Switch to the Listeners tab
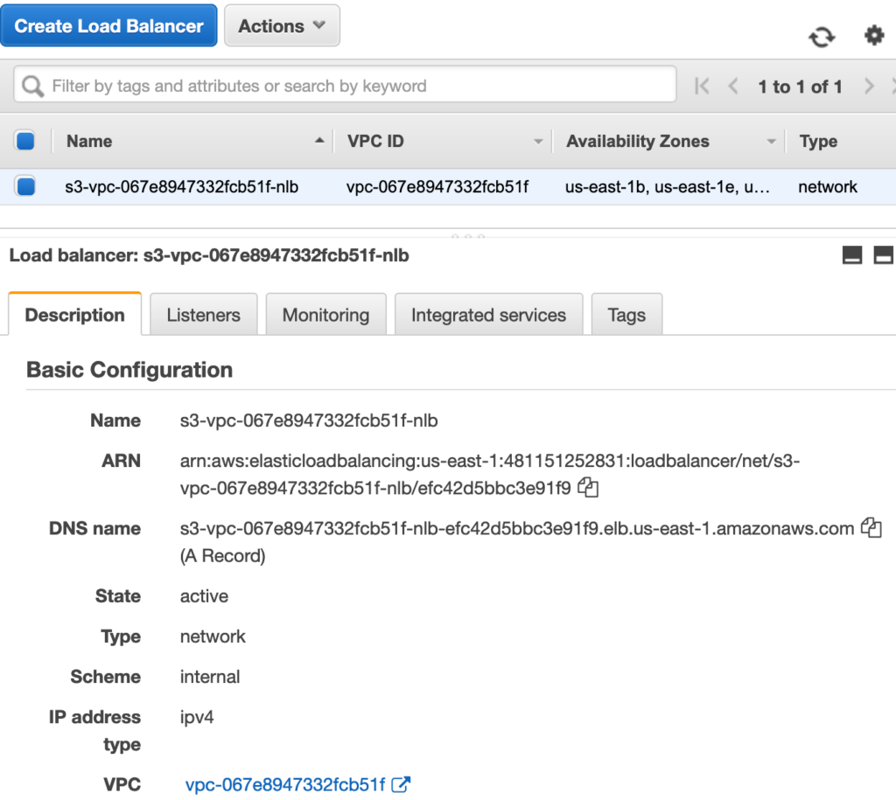Image resolution: width=896 pixels, height=800 pixels. point(203,315)
